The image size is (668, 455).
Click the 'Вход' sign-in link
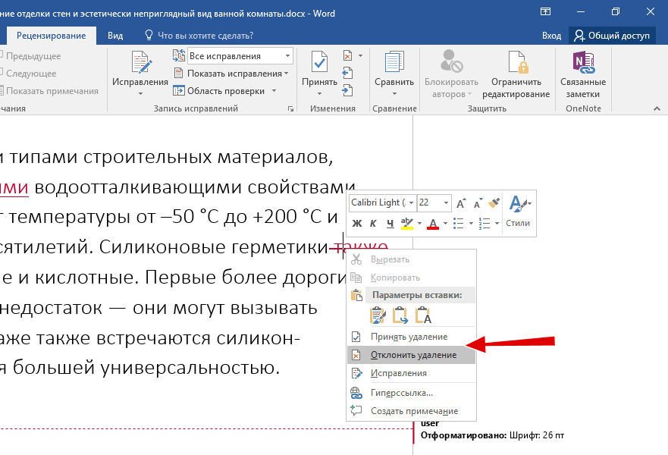click(x=551, y=36)
